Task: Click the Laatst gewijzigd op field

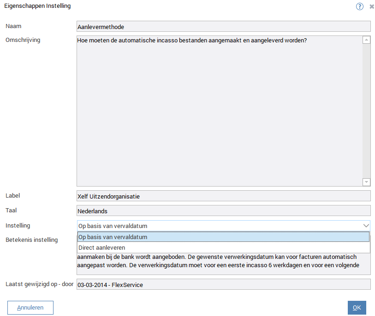Action: pyautogui.click(x=223, y=285)
